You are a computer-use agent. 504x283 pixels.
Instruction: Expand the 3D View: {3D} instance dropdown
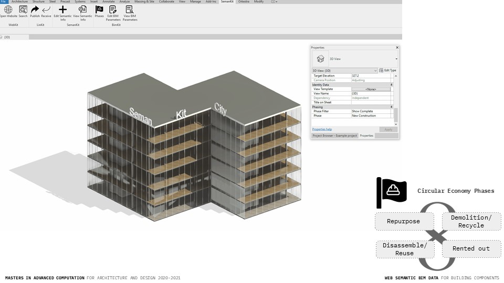tap(375, 70)
